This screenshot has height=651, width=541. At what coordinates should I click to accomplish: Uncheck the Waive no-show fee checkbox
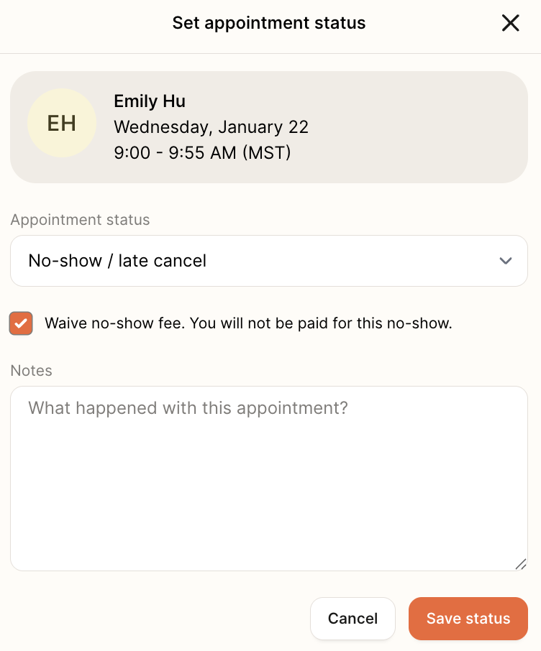21,323
